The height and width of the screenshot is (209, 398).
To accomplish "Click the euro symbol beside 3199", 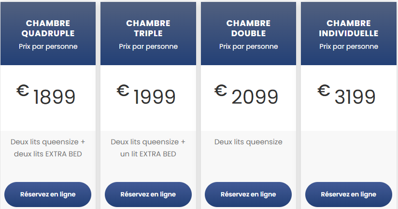I will (x=324, y=90).
